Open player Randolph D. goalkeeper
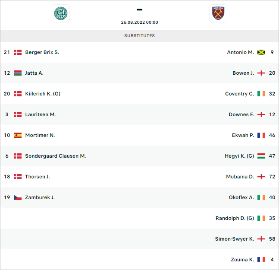Viewport: 279px width, 270px height. click(235, 218)
